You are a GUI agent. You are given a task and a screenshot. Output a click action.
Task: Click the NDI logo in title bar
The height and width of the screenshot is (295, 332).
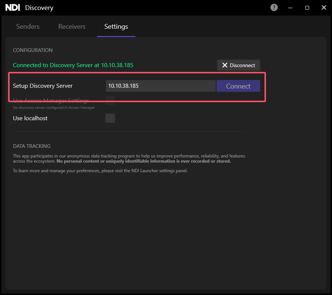(x=13, y=8)
